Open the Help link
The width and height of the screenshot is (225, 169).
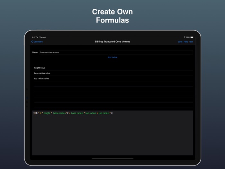point(186,42)
